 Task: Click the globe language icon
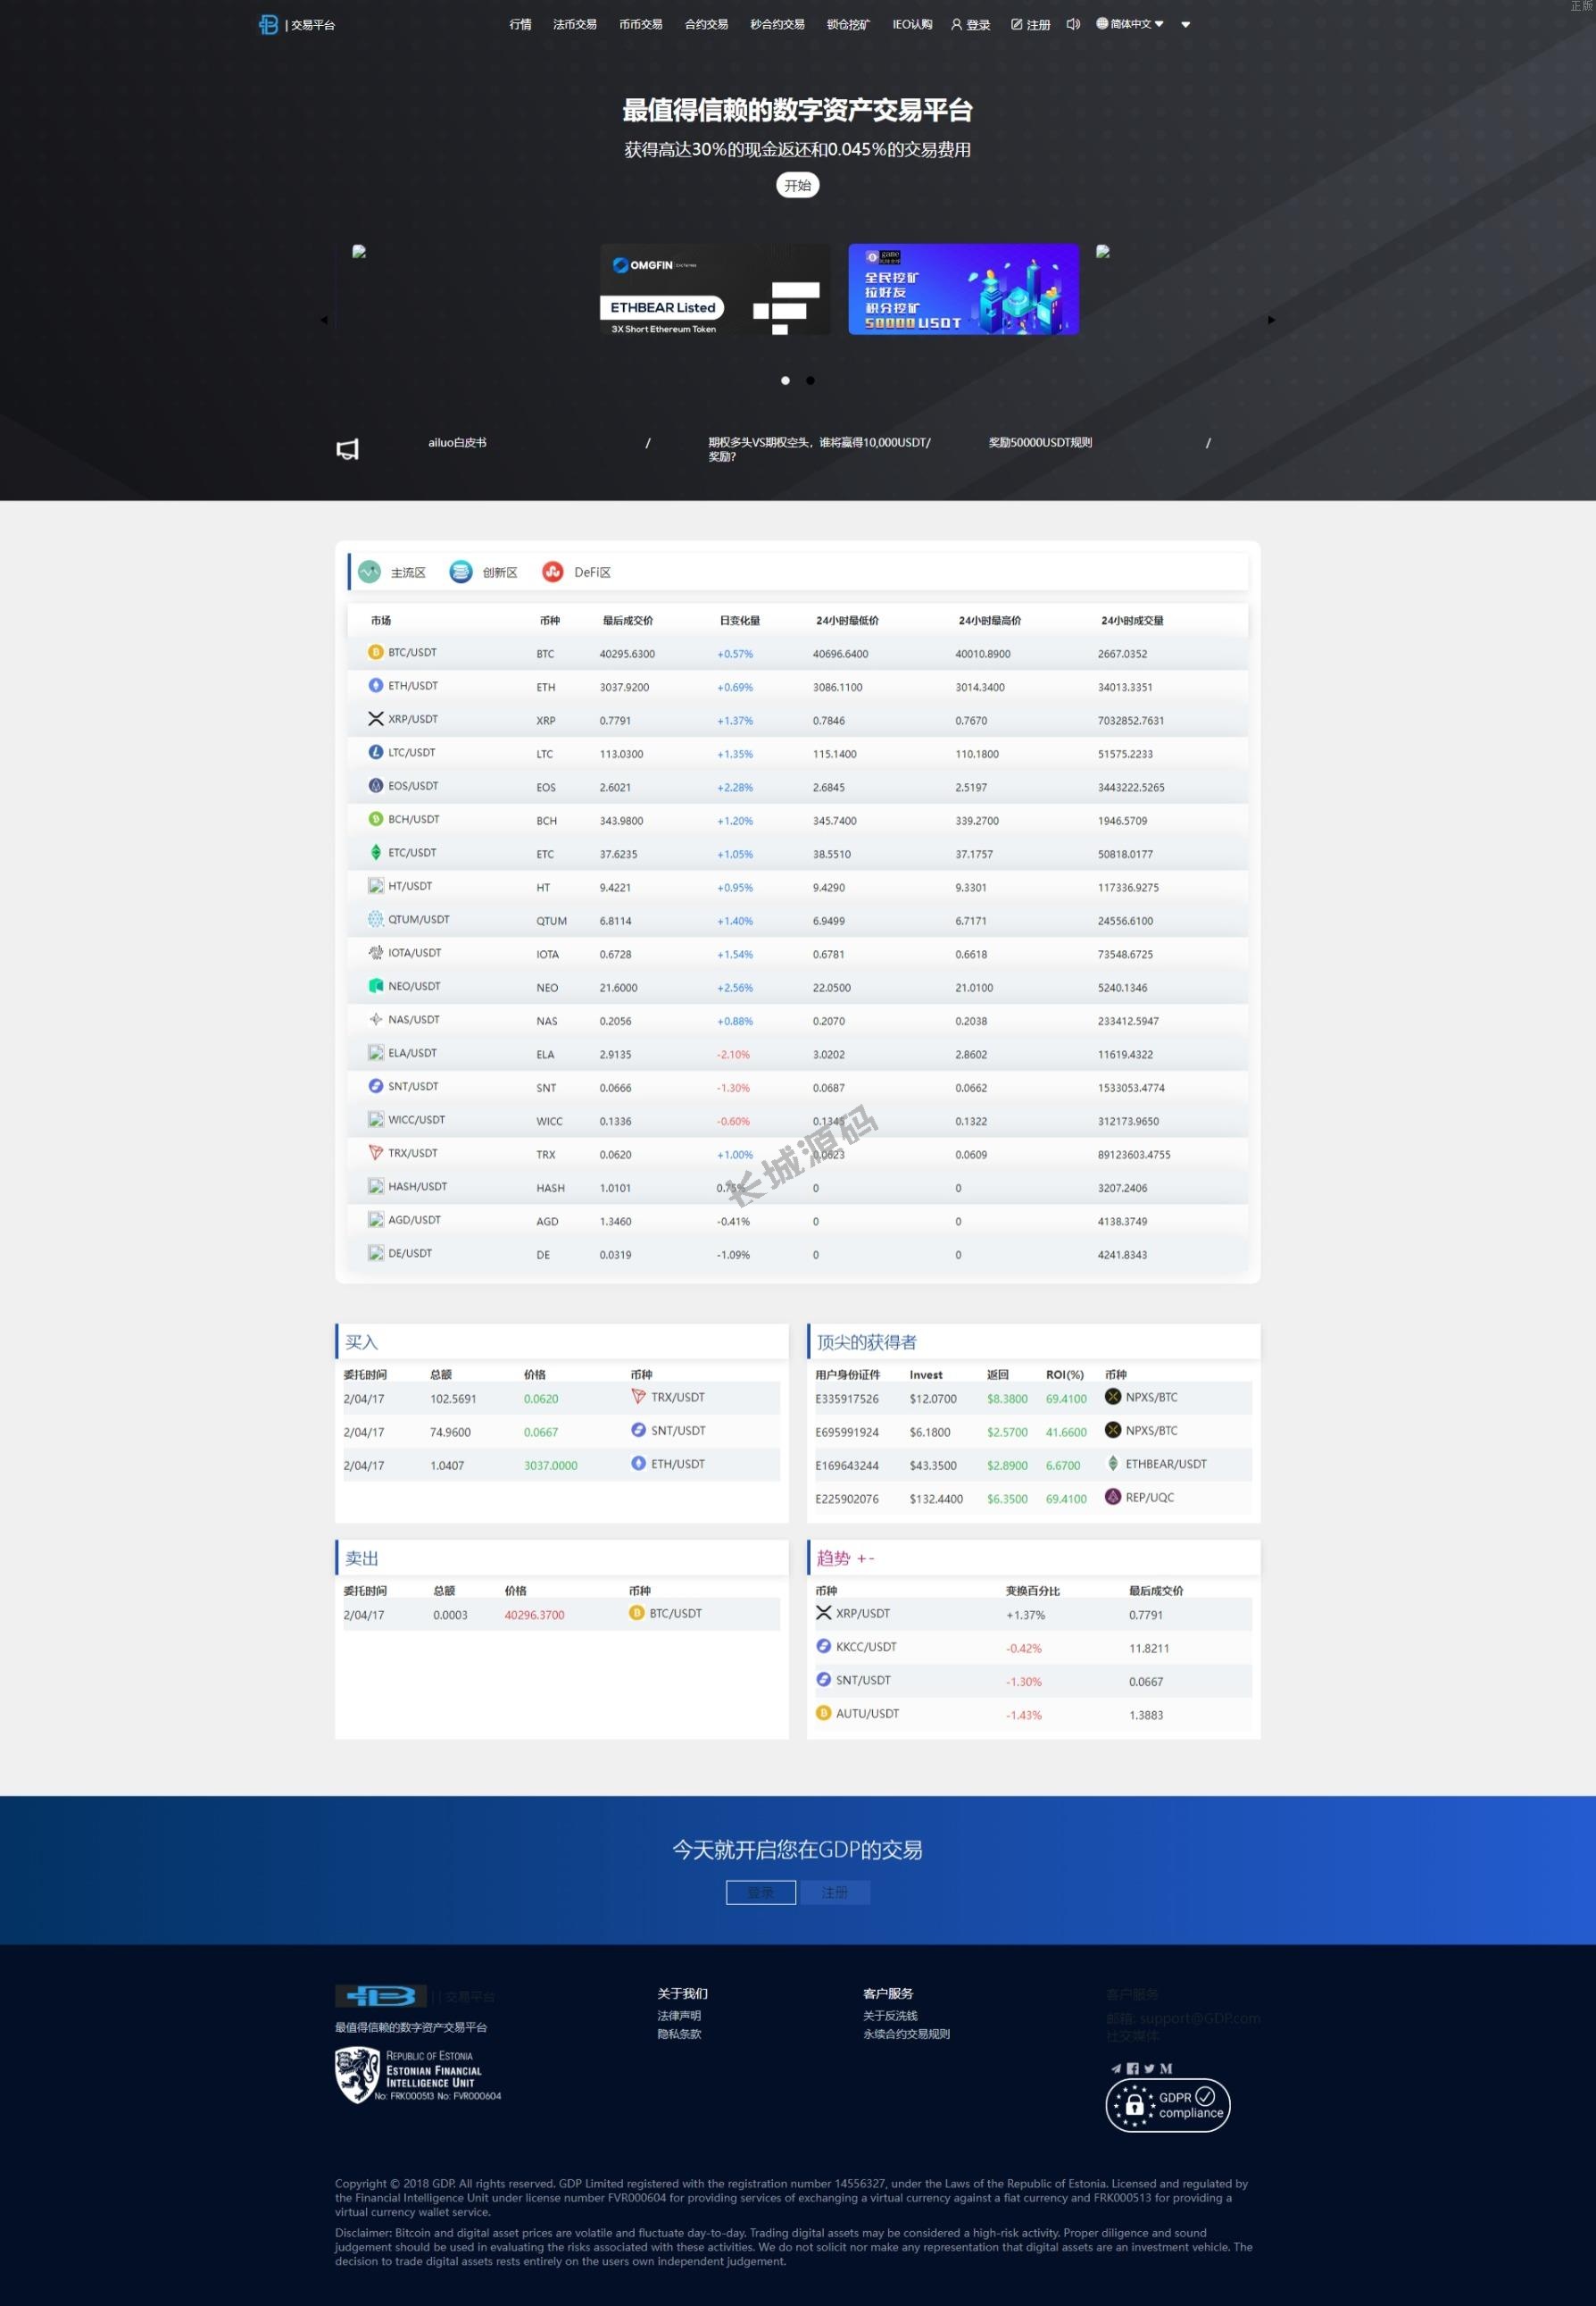click(x=1102, y=23)
